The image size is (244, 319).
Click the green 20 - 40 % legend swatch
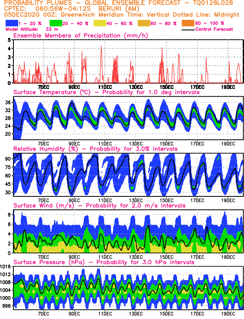56,23
